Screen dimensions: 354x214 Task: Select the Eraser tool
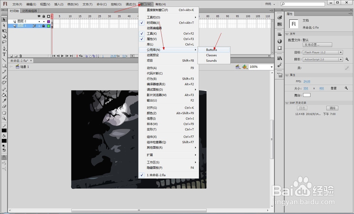4,106
